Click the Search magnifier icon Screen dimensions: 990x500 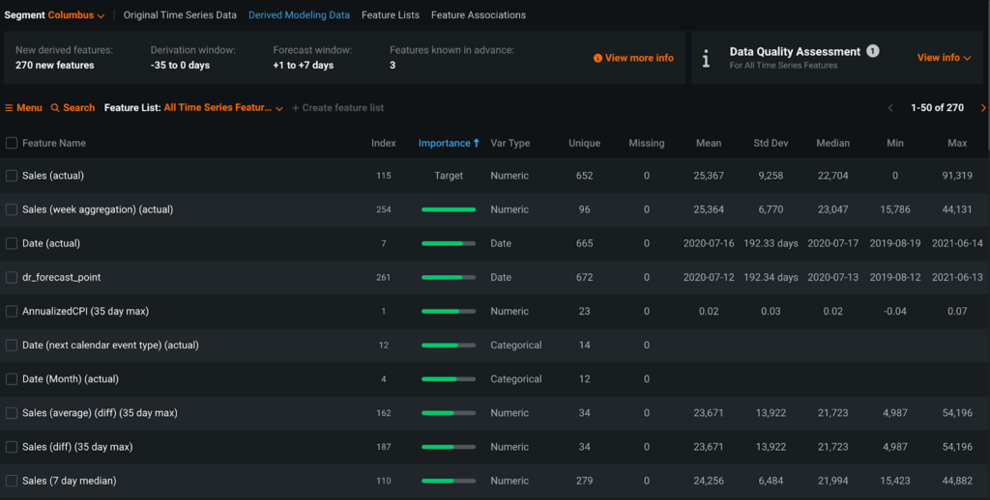[55, 108]
